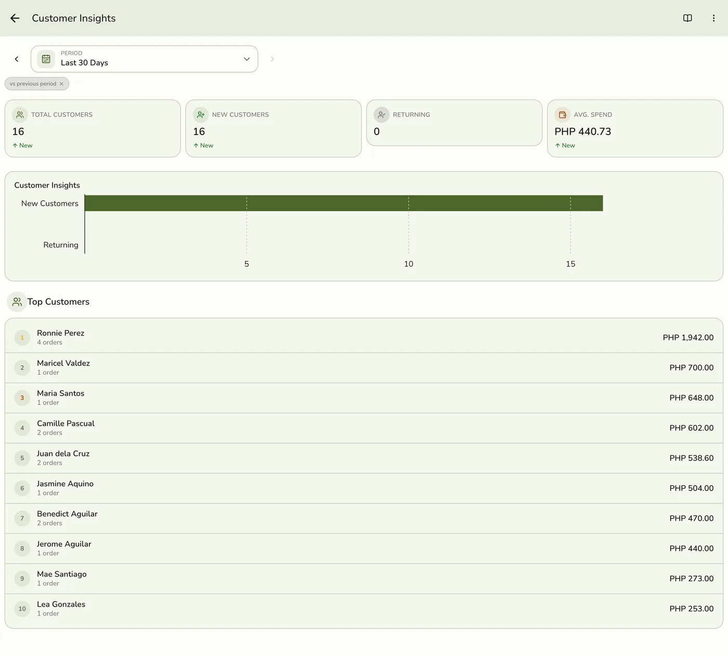Viewport: 728px width, 656px height.
Task: Open the Total Customers card
Action: tap(93, 128)
